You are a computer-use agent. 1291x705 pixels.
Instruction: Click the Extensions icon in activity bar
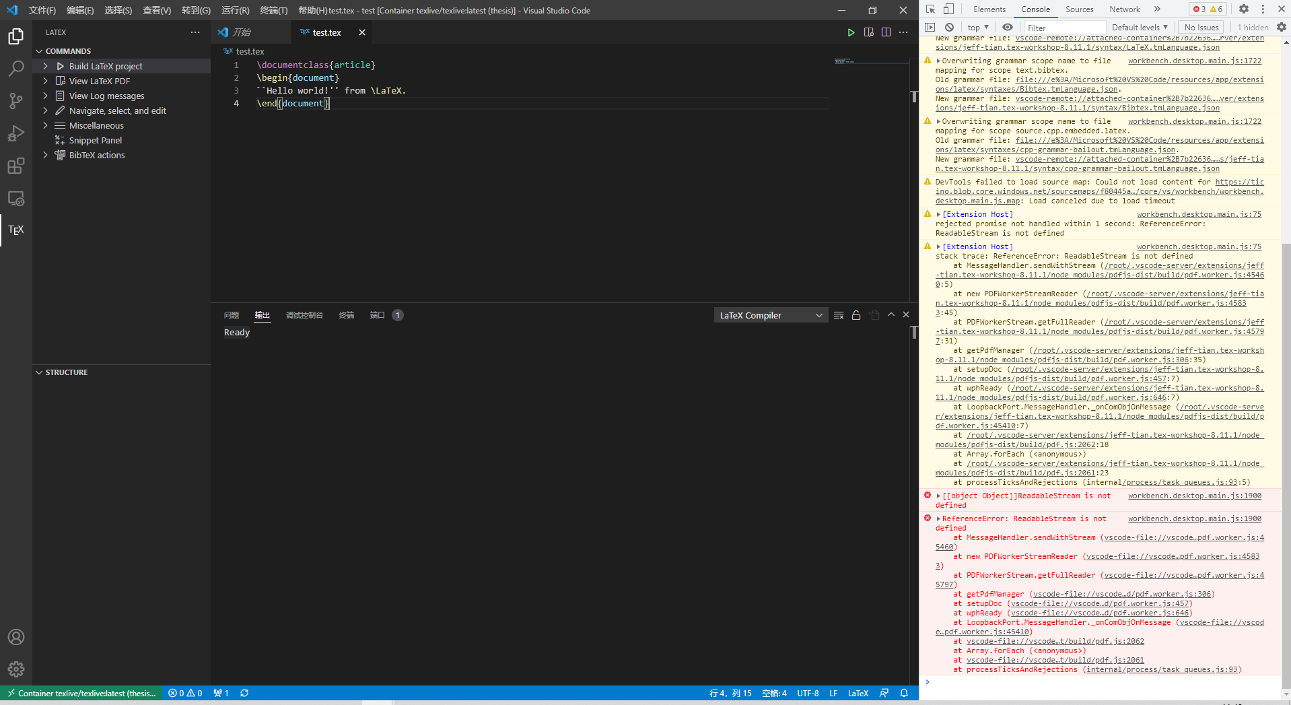point(15,166)
